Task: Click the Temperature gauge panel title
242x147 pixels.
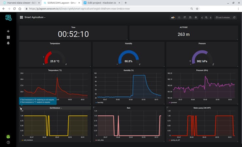Action: tap(55, 43)
